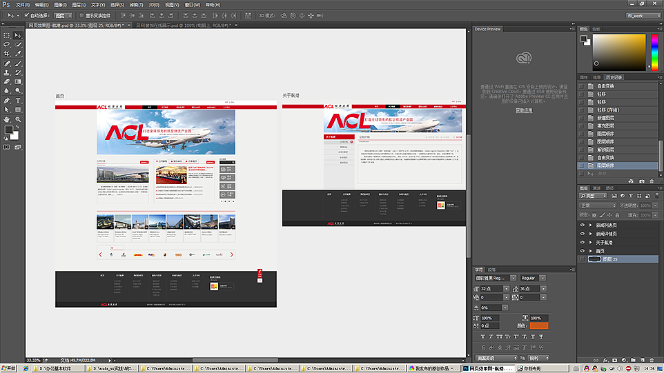Click the new snapshot camera button in History
The width and height of the screenshot is (664, 373).
tap(641, 181)
